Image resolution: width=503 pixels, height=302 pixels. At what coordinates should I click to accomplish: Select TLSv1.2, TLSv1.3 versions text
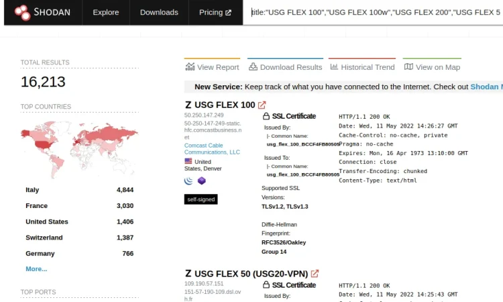(285, 206)
